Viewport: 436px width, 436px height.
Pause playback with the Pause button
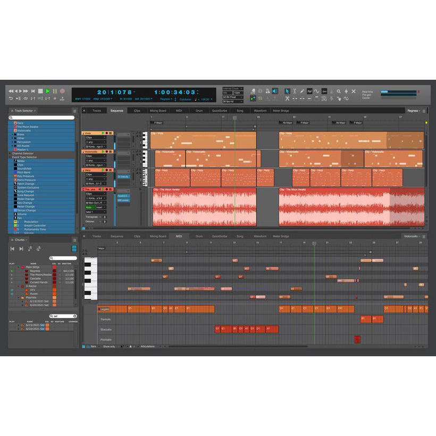tap(55, 91)
